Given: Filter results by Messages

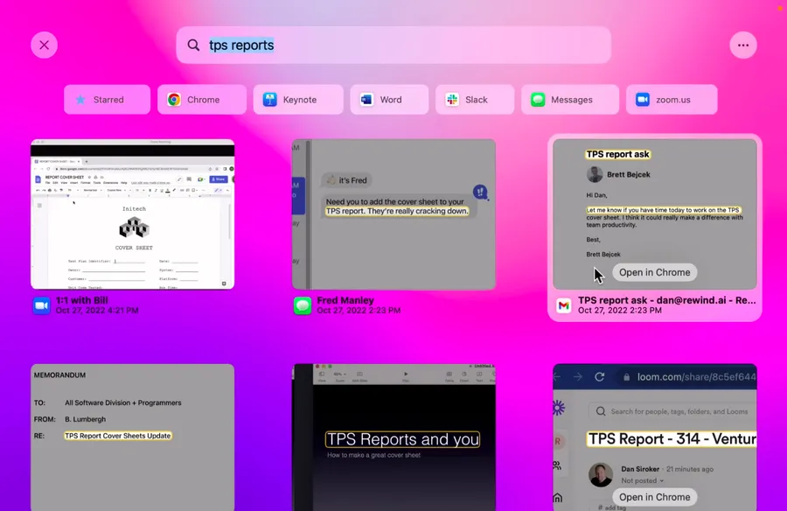Looking at the screenshot, I should (x=570, y=100).
